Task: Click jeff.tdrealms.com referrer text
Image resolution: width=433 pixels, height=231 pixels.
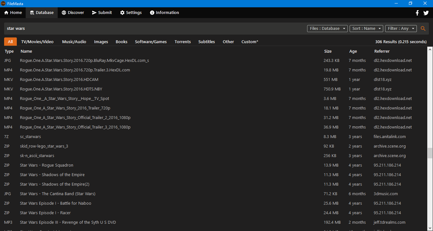Action: (x=390, y=222)
